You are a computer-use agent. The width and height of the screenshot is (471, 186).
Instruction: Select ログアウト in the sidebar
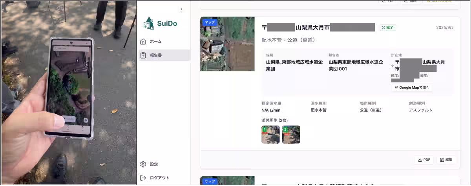click(x=164, y=178)
